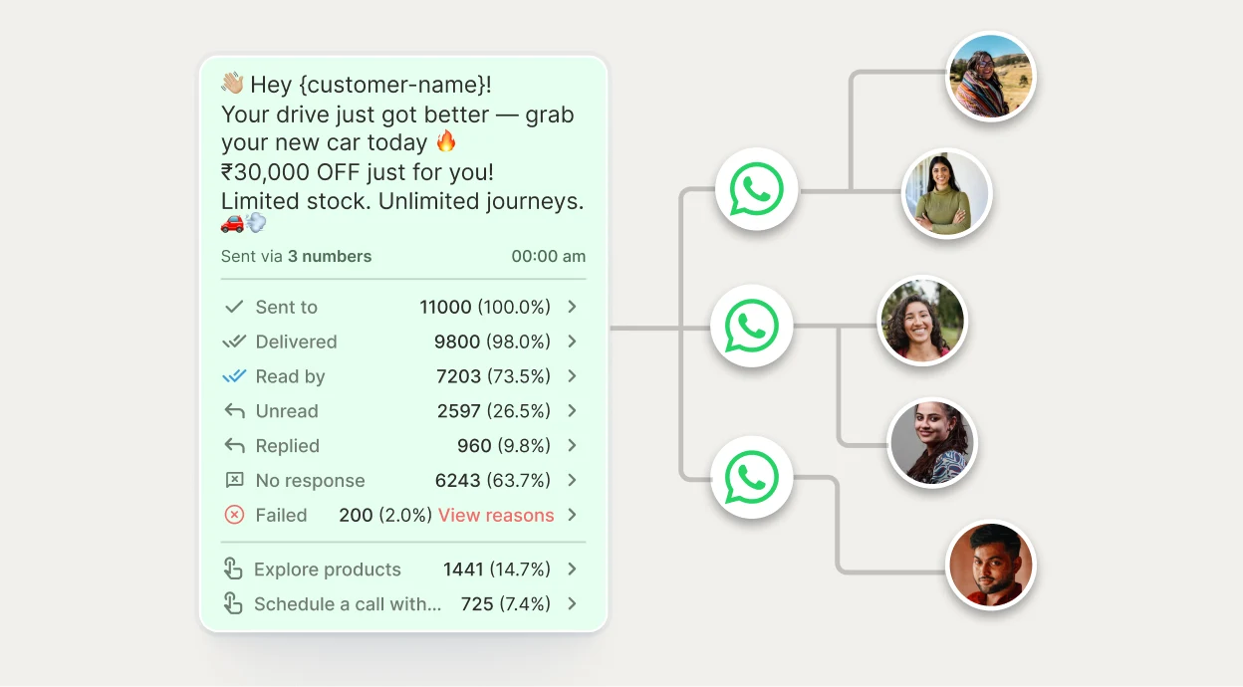The image size is (1243, 687).
Task: Click the 725 (7.4%) value
Action: (x=506, y=603)
